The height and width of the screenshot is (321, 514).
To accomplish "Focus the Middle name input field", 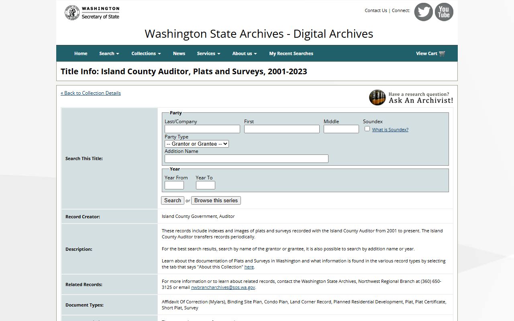I will [x=341, y=129].
